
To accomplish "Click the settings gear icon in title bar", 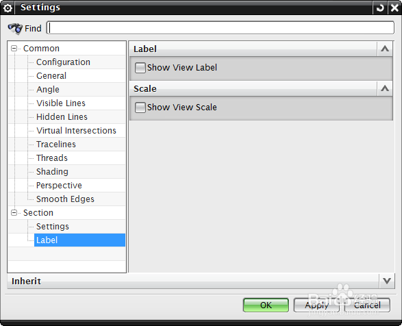I will [8, 8].
